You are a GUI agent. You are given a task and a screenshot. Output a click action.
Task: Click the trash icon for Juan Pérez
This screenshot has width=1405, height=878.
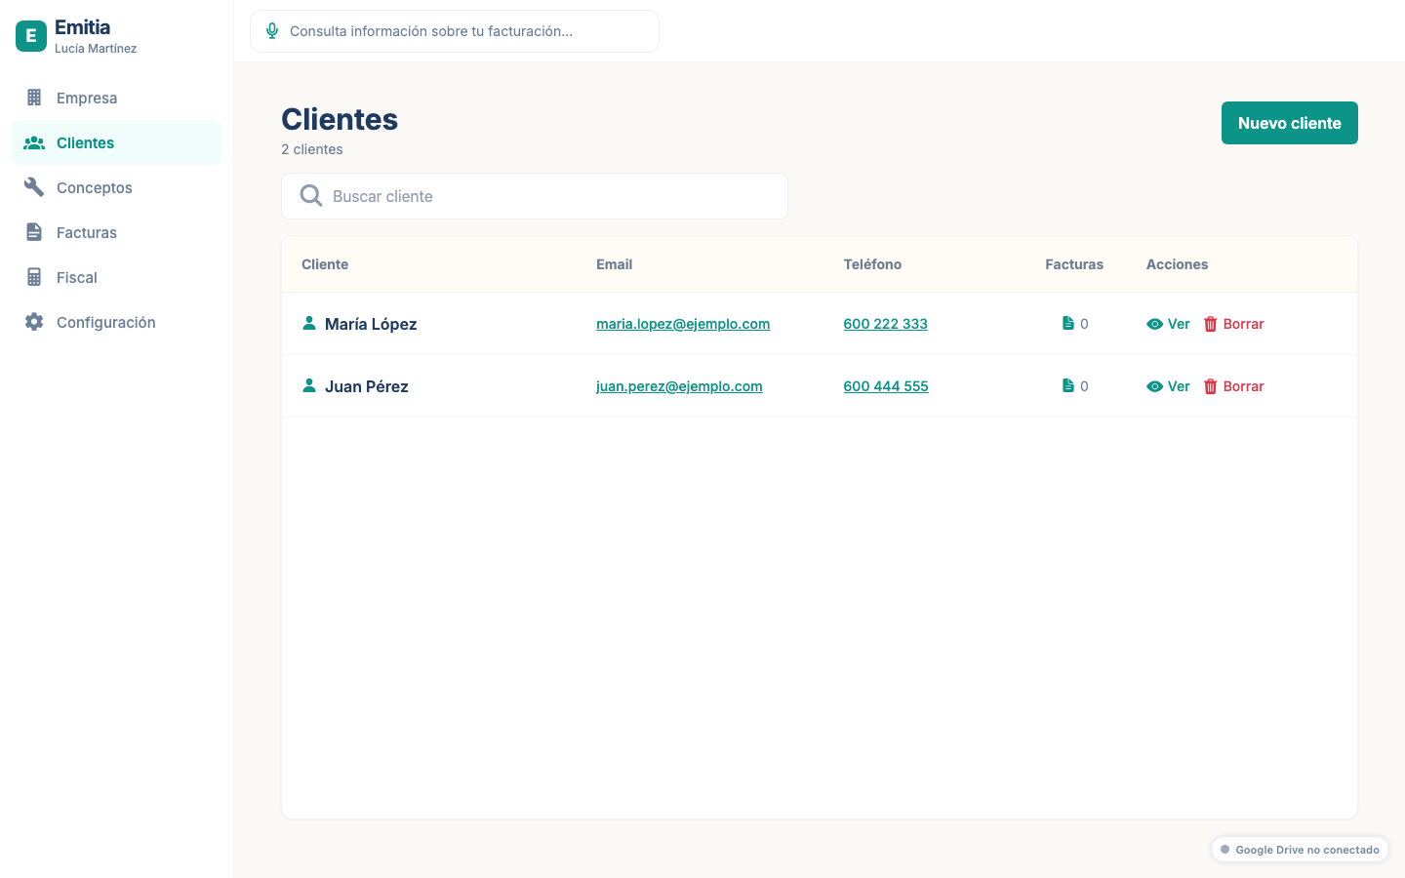click(1211, 386)
